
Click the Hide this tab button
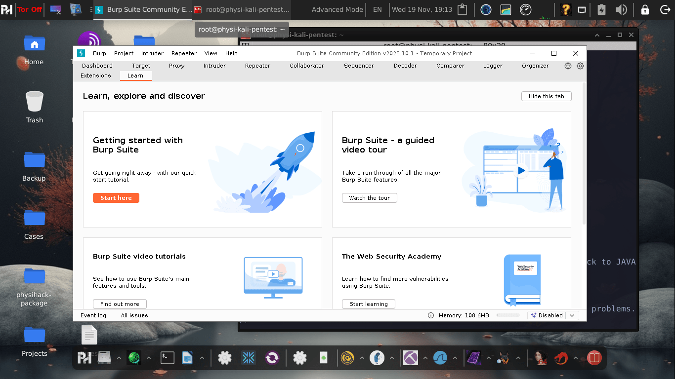pos(546,96)
